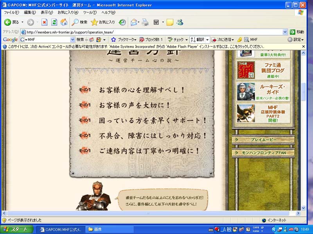This screenshot has height=234, width=313.
Task: Open the Google search box dropdown
Action: (x=73, y=40)
